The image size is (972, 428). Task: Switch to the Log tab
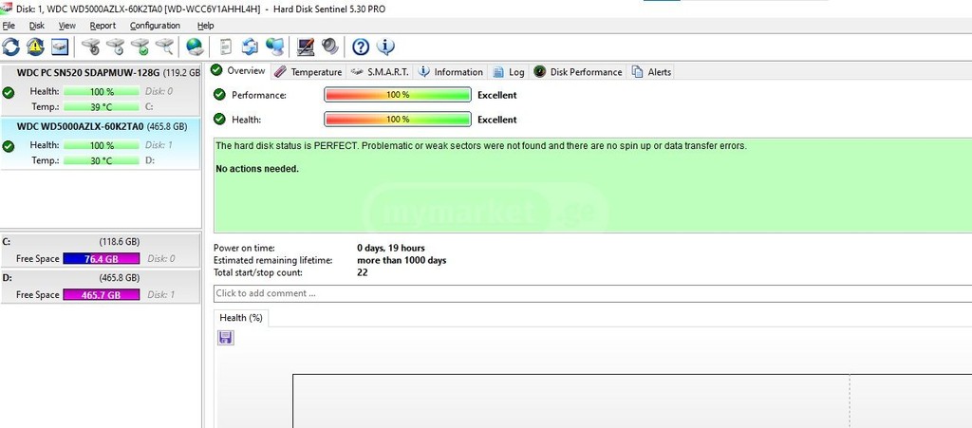click(509, 72)
